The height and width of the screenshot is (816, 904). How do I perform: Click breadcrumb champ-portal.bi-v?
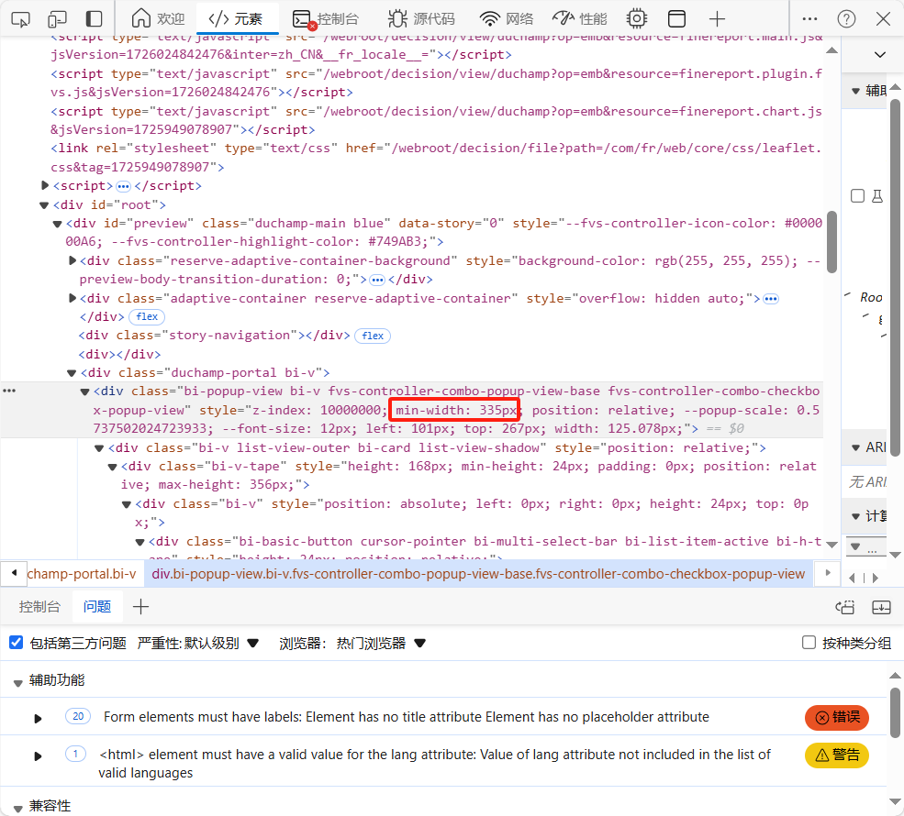pyautogui.click(x=82, y=574)
